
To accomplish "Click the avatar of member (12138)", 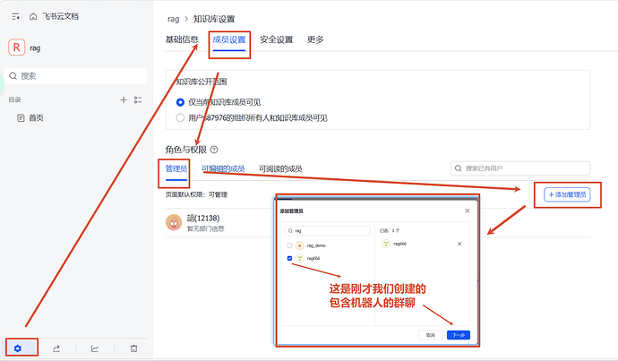I will (x=174, y=222).
